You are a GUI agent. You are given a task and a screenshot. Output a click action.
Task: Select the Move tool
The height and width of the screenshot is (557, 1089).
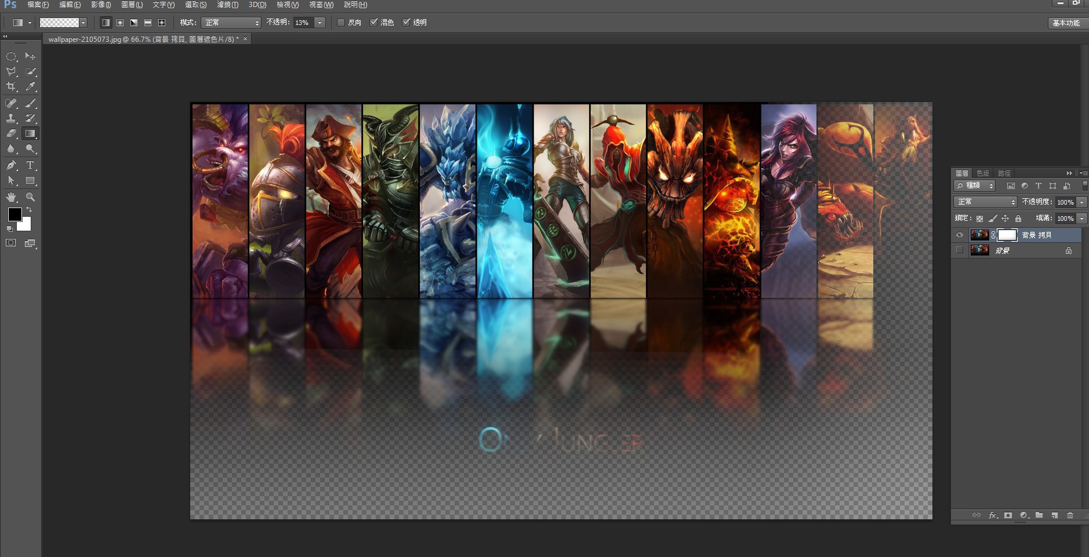[30, 56]
